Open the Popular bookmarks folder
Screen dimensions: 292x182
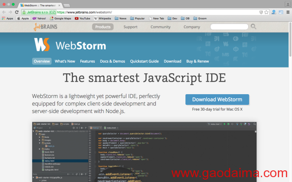coord(137,18)
